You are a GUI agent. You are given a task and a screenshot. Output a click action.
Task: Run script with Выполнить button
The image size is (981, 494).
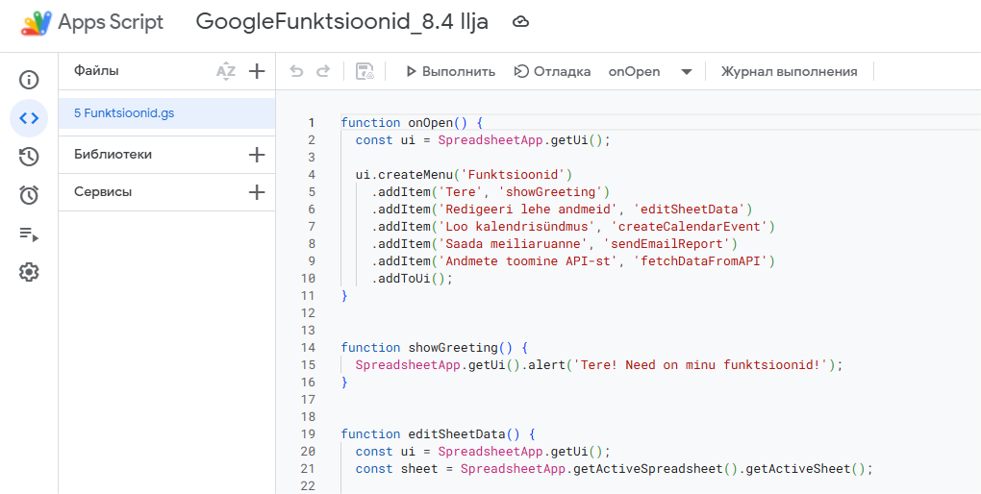point(449,71)
